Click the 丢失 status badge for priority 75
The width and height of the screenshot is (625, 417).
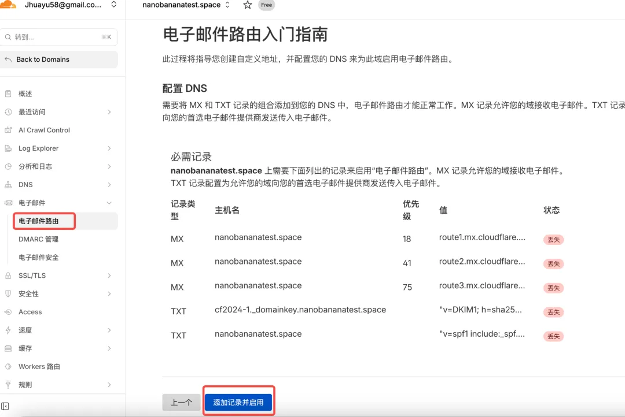pos(554,288)
